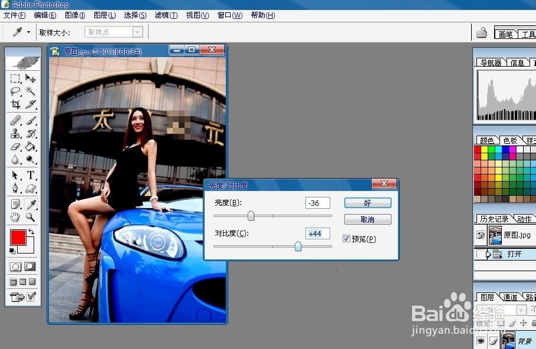This screenshot has width=536, height=349.
Task: Select the Clone Stamp tool
Action: [x=15, y=133]
